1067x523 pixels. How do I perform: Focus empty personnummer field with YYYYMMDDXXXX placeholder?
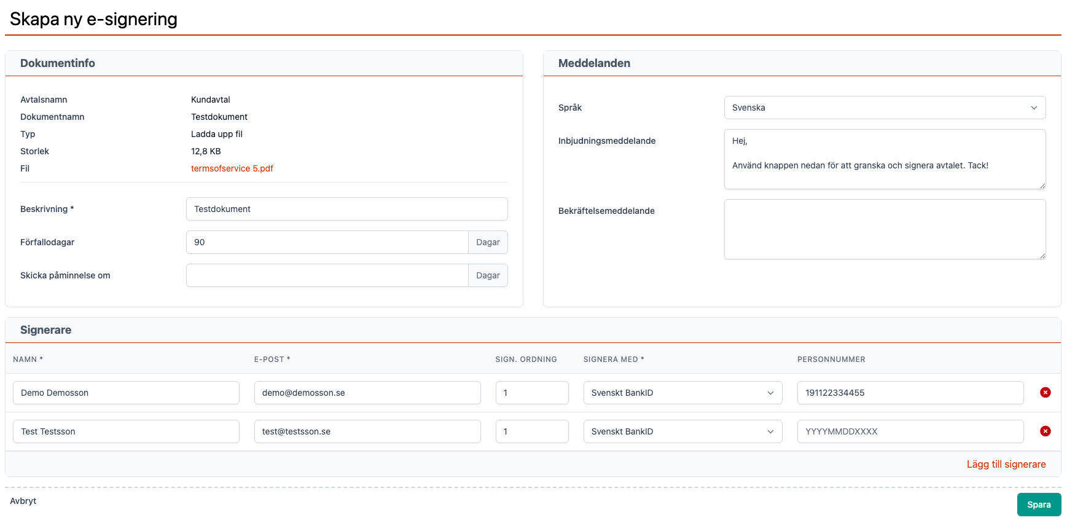[910, 431]
